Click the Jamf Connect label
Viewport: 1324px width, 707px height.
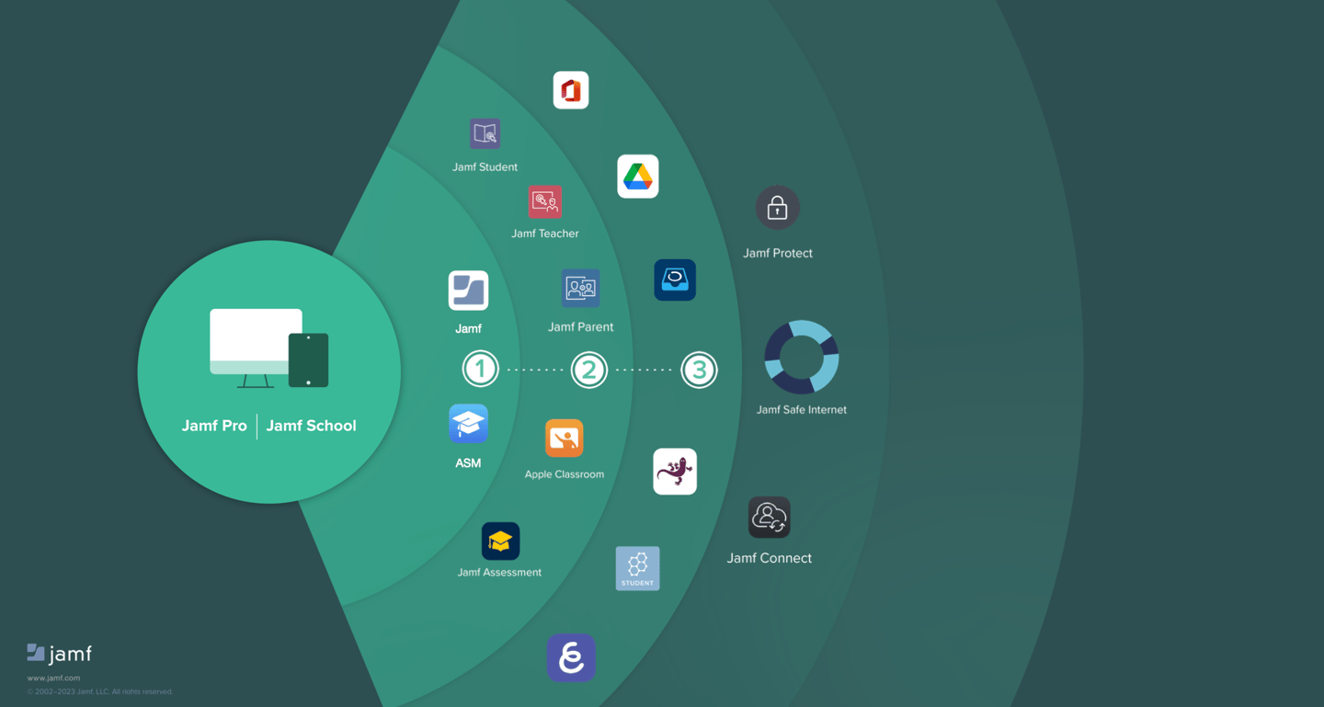tap(770, 558)
